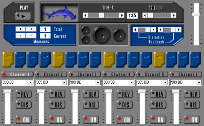
Task: Increase total measures with the right arrow
Action: 31,29
